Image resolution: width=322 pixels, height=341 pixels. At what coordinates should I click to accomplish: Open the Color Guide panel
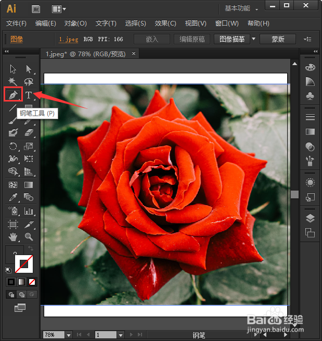point(310,82)
